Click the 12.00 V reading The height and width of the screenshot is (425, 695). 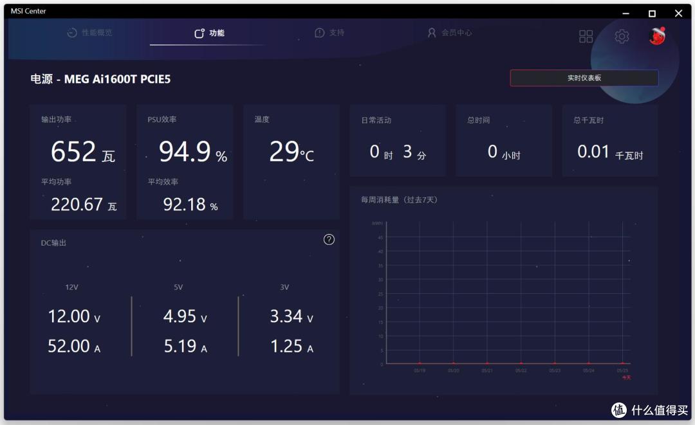74,316
